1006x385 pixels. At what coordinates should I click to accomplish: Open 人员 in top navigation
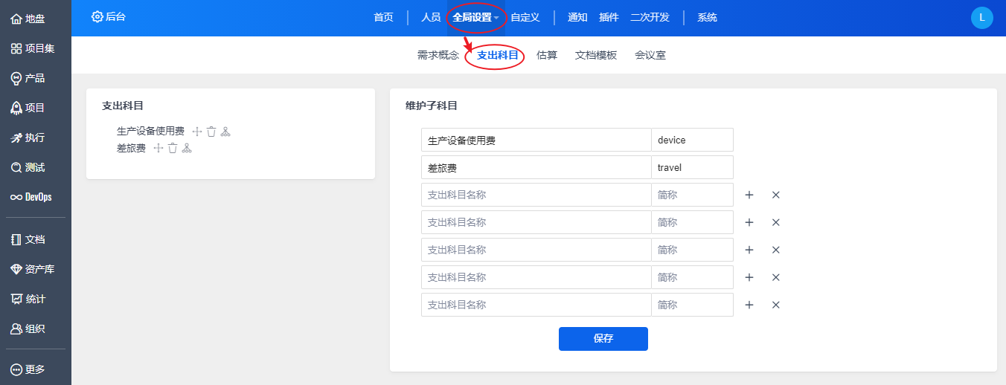(431, 18)
